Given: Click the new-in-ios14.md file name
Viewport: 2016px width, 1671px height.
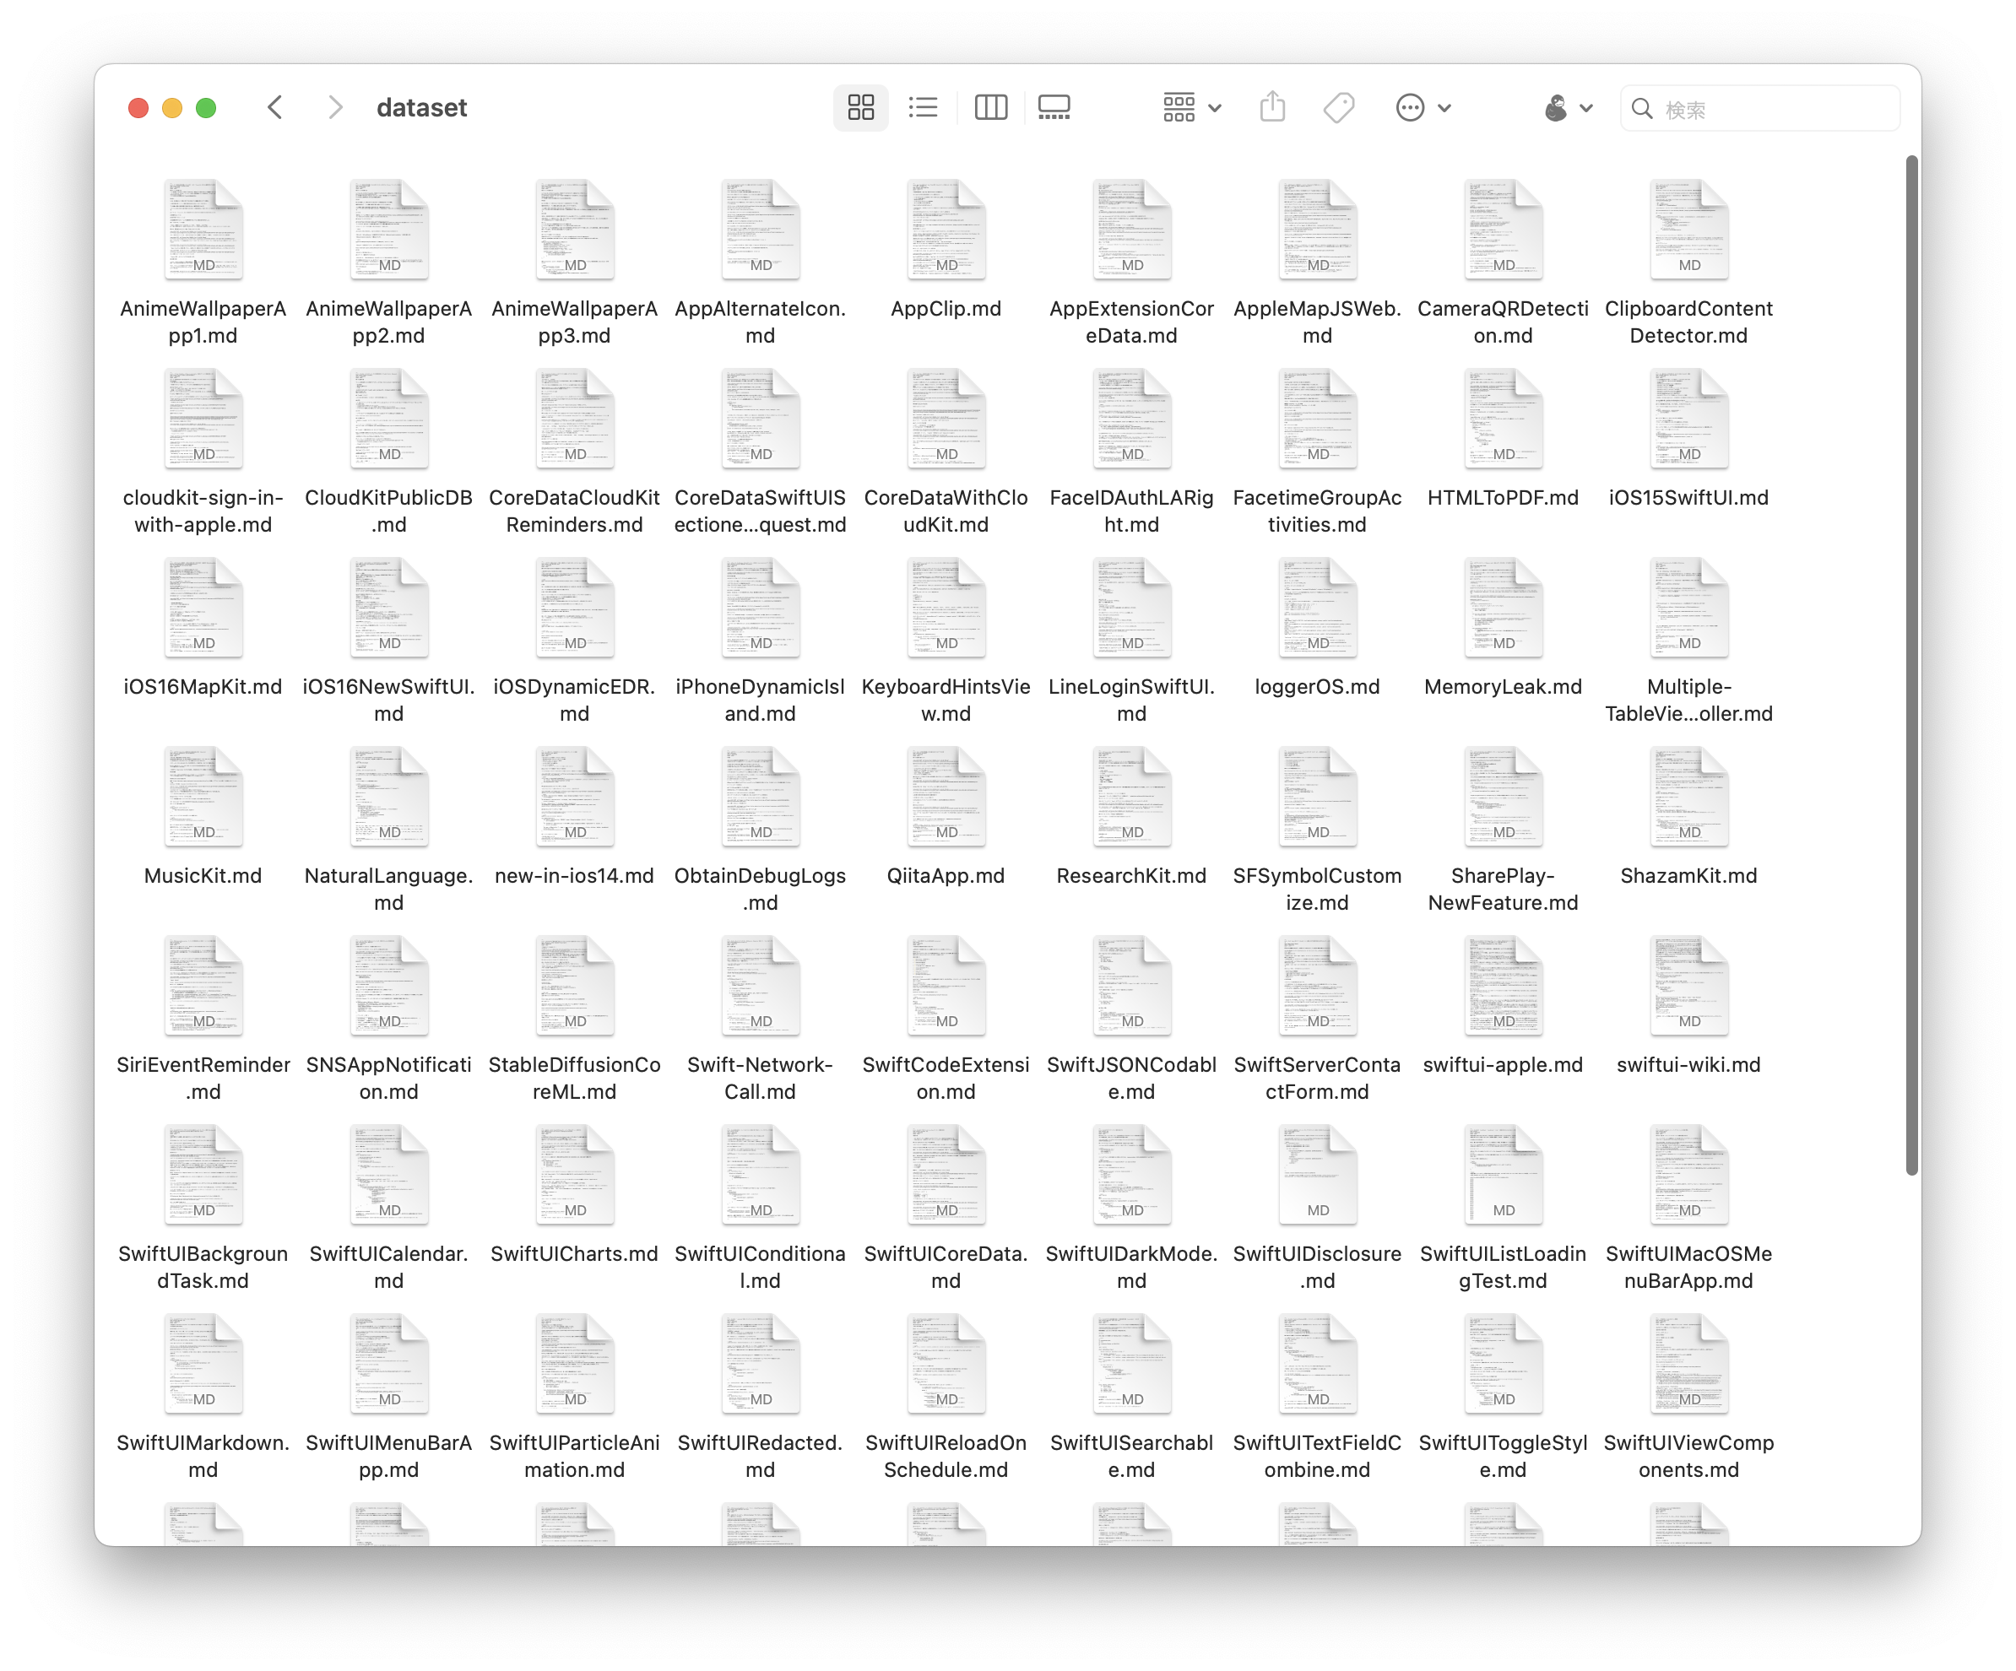Looking at the screenshot, I should 574,876.
